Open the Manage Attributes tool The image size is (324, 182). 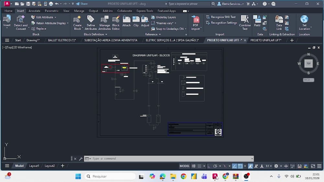(104, 23)
